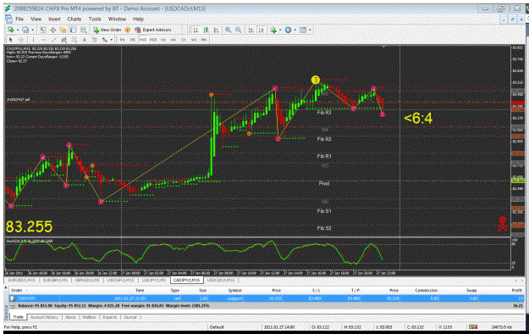The width and height of the screenshot is (529, 334).
Task: Open the Strategy Tester icon
Action: point(83,30)
